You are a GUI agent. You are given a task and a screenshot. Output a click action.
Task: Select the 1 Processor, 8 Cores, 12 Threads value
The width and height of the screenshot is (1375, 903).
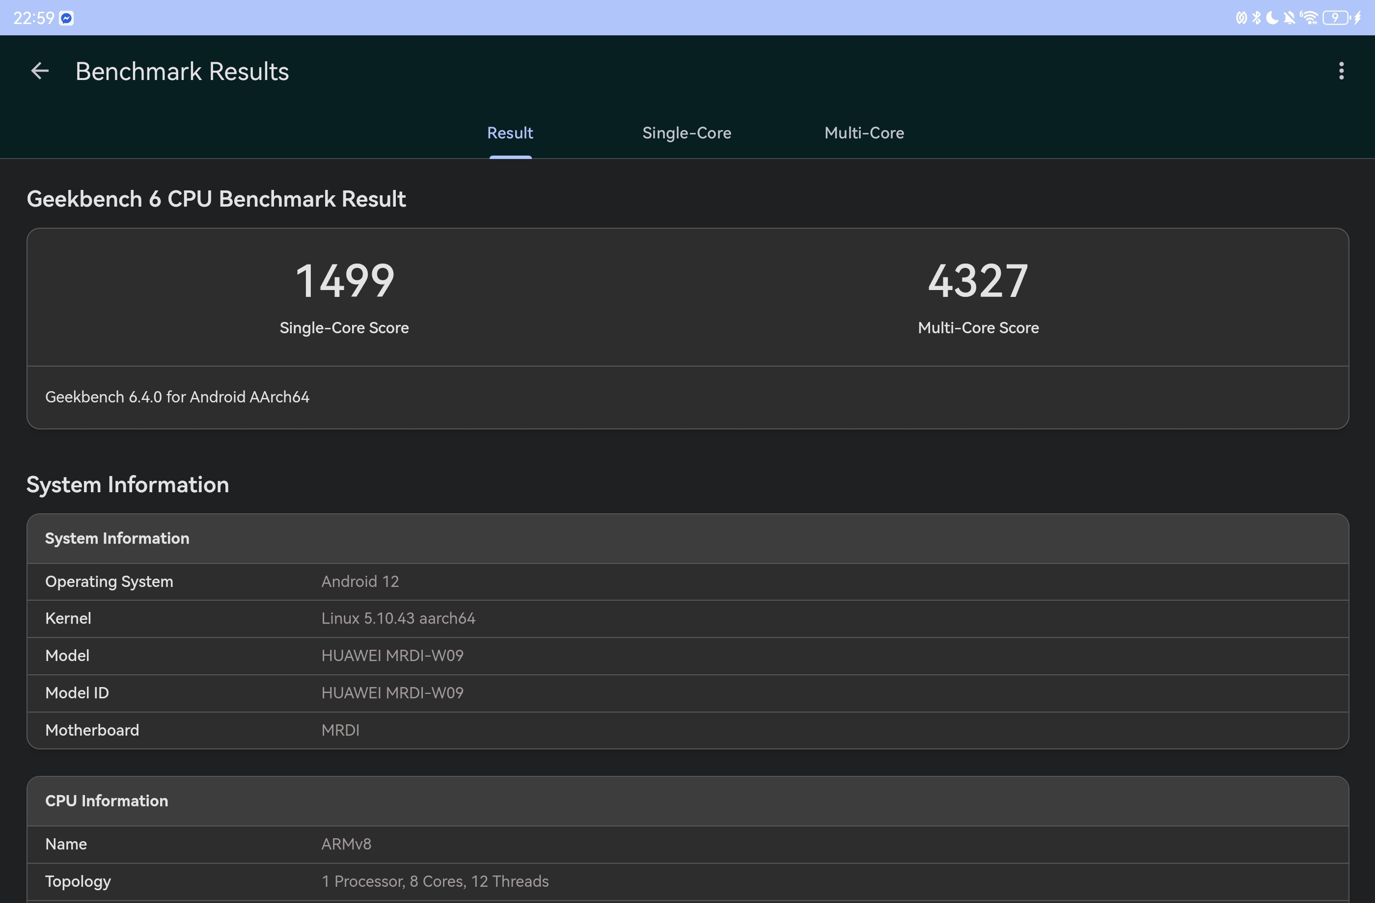[435, 882]
